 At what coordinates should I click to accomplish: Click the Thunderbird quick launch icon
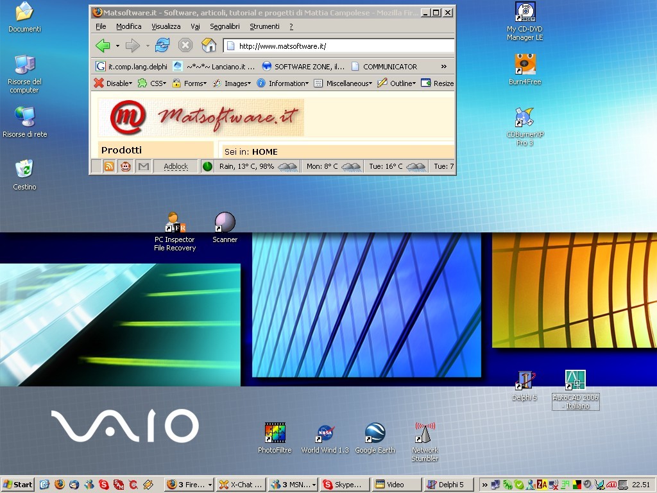pos(74,485)
